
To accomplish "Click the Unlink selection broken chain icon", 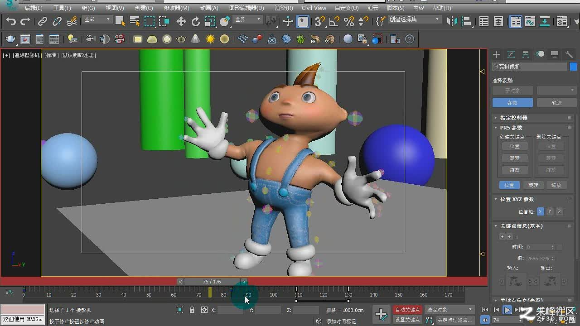I will click(x=57, y=21).
